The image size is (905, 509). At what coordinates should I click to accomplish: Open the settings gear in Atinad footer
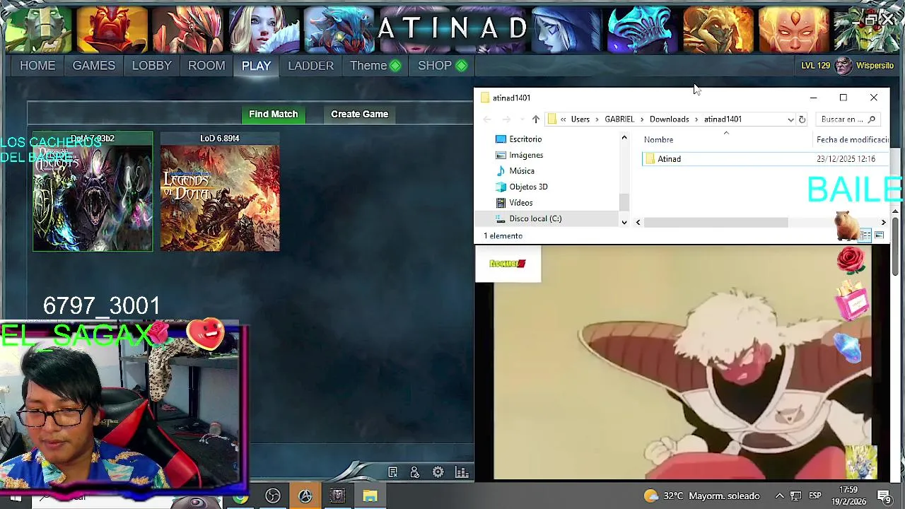click(438, 472)
